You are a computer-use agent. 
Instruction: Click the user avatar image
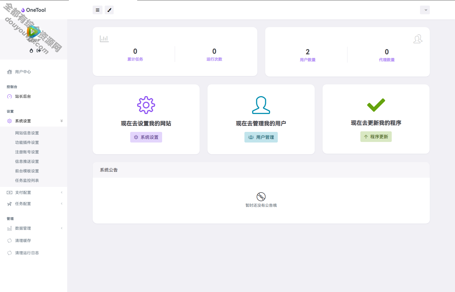34,34
